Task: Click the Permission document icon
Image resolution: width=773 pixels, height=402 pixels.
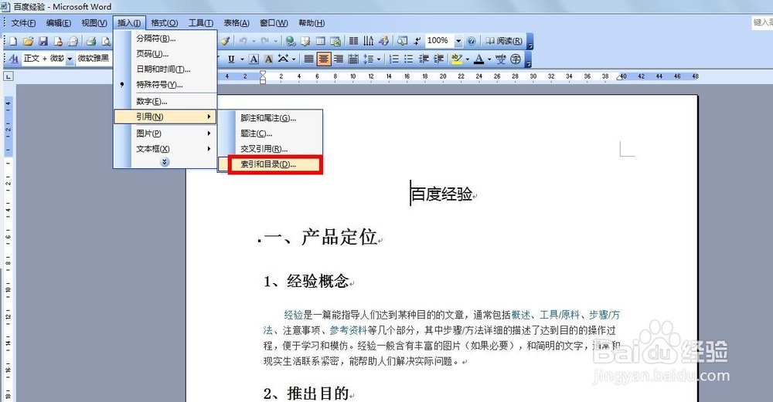Action: (58, 42)
